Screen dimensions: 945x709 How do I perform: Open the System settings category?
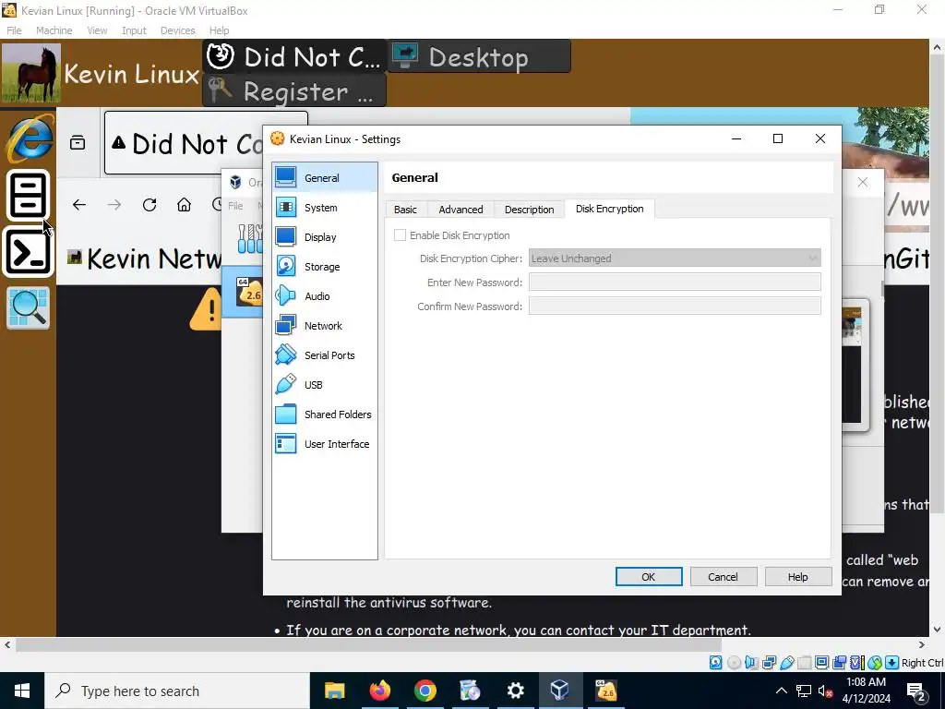click(x=324, y=208)
